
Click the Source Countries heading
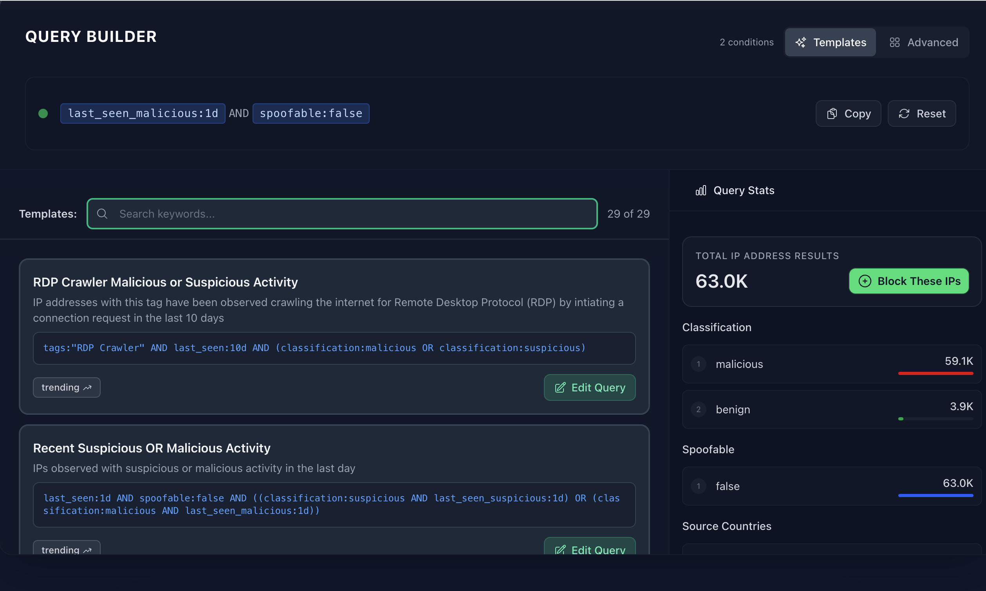click(x=727, y=526)
